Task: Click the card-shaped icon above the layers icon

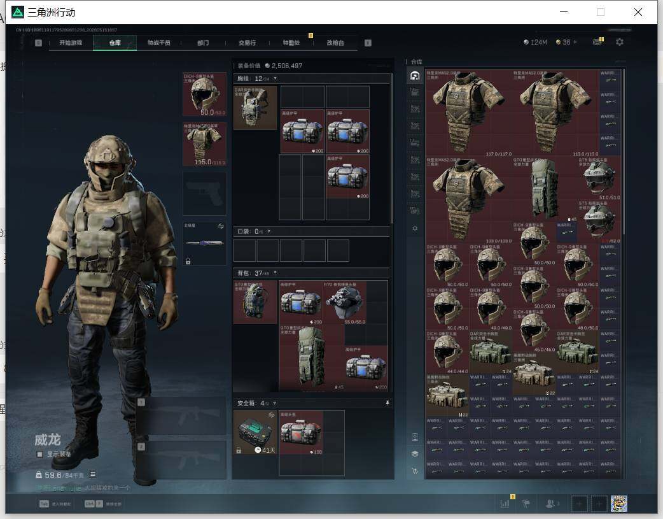Action: 415,437
